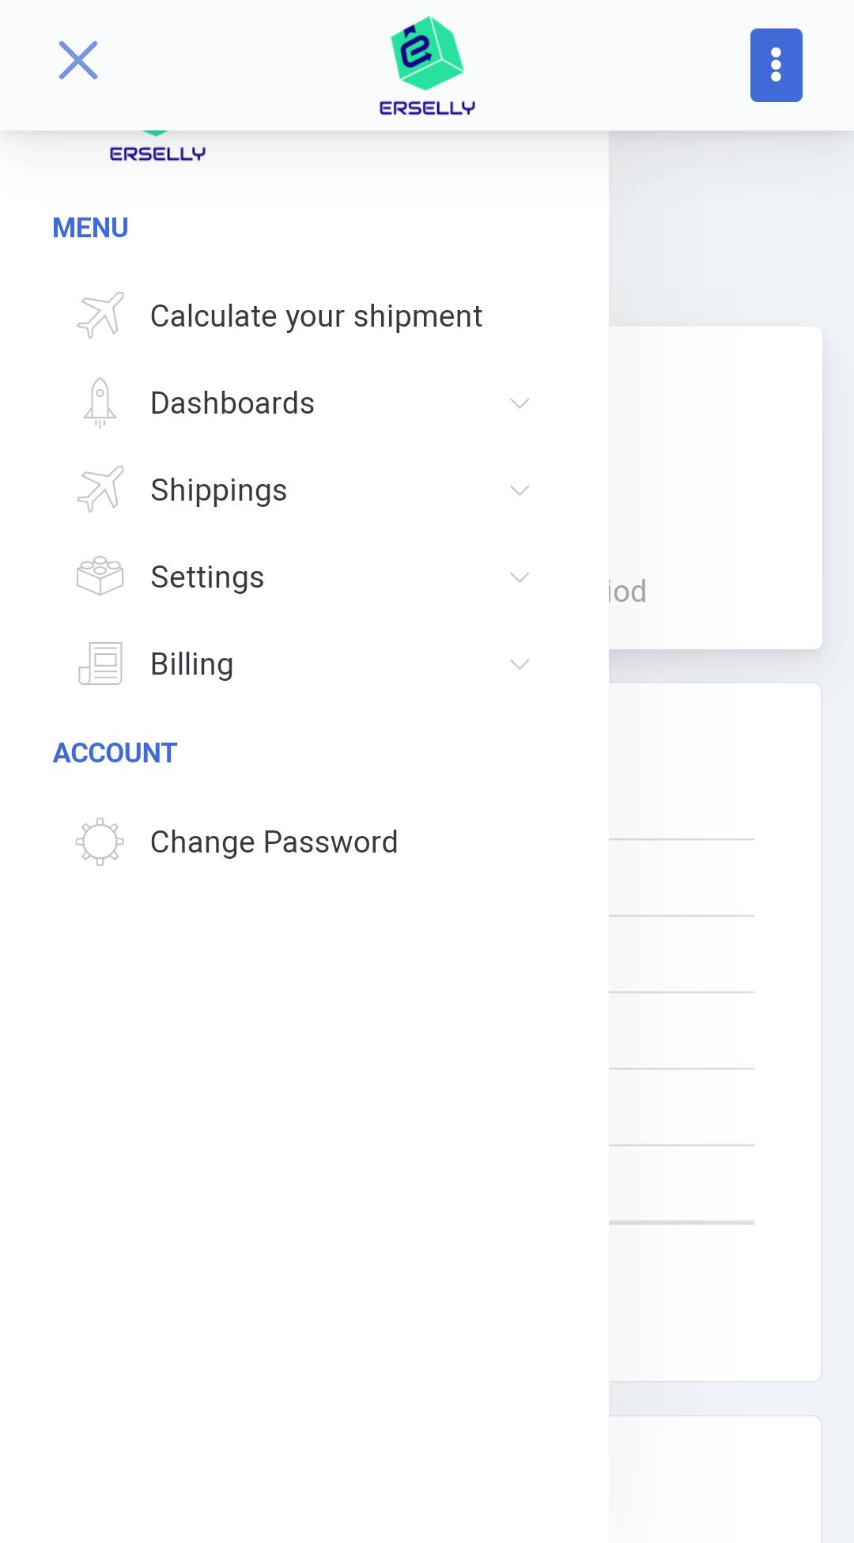Open Calculate your shipment menu item
This screenshot has height=1543, width=854.
(x=316, y=316)
